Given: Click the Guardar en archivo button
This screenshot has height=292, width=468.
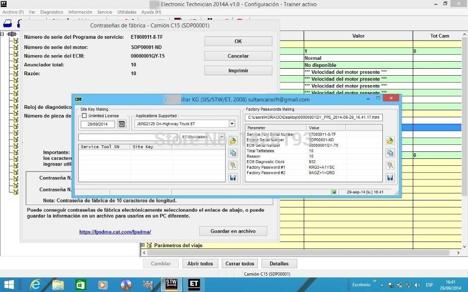Looking at the screenshot, I should click(233, 231).
